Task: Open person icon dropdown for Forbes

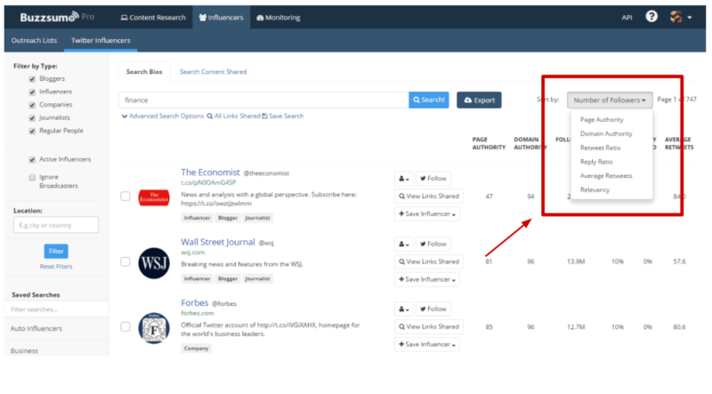Action: tap(404, 309)
